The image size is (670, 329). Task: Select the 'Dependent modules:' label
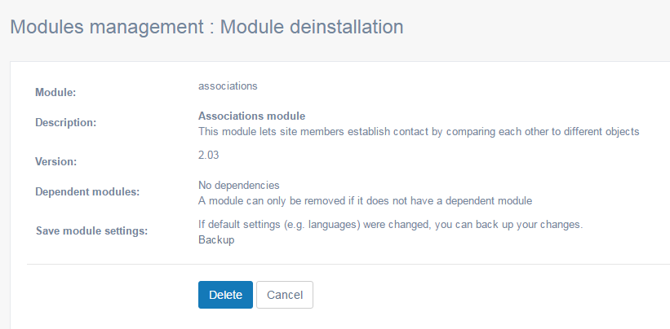(87, 191)
